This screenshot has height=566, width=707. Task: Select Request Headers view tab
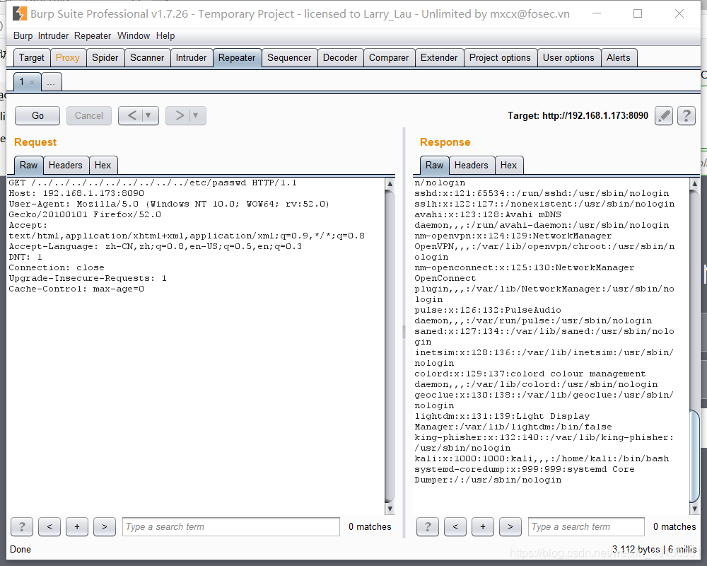click(x=65, y=165)
